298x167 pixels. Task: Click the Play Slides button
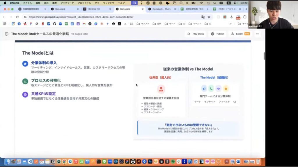[196, 34]
